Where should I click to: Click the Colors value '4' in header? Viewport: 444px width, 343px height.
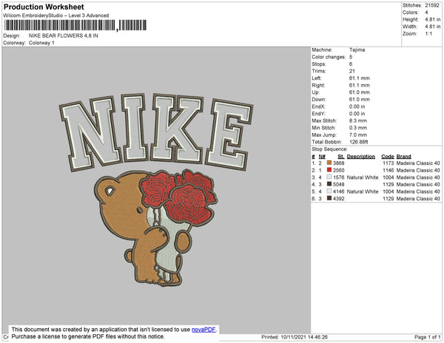point(426,13)
